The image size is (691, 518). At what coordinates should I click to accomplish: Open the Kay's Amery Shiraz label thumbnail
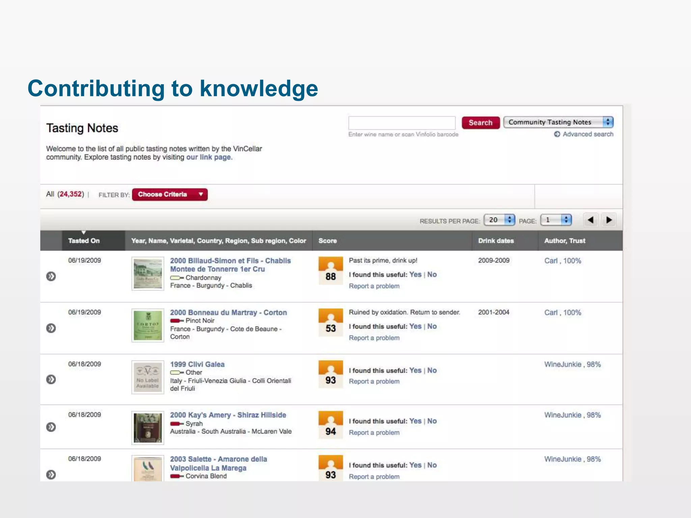point(148,428)
